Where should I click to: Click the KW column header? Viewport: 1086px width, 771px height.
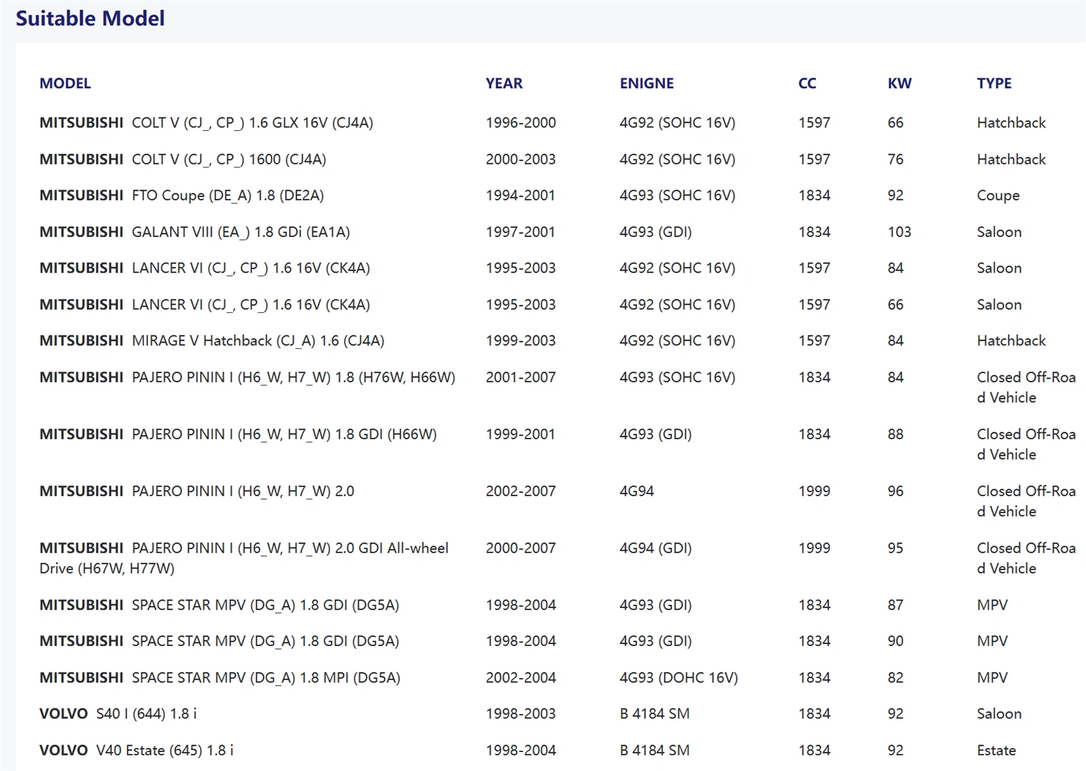pyautogui.click(x=899, y=83)
